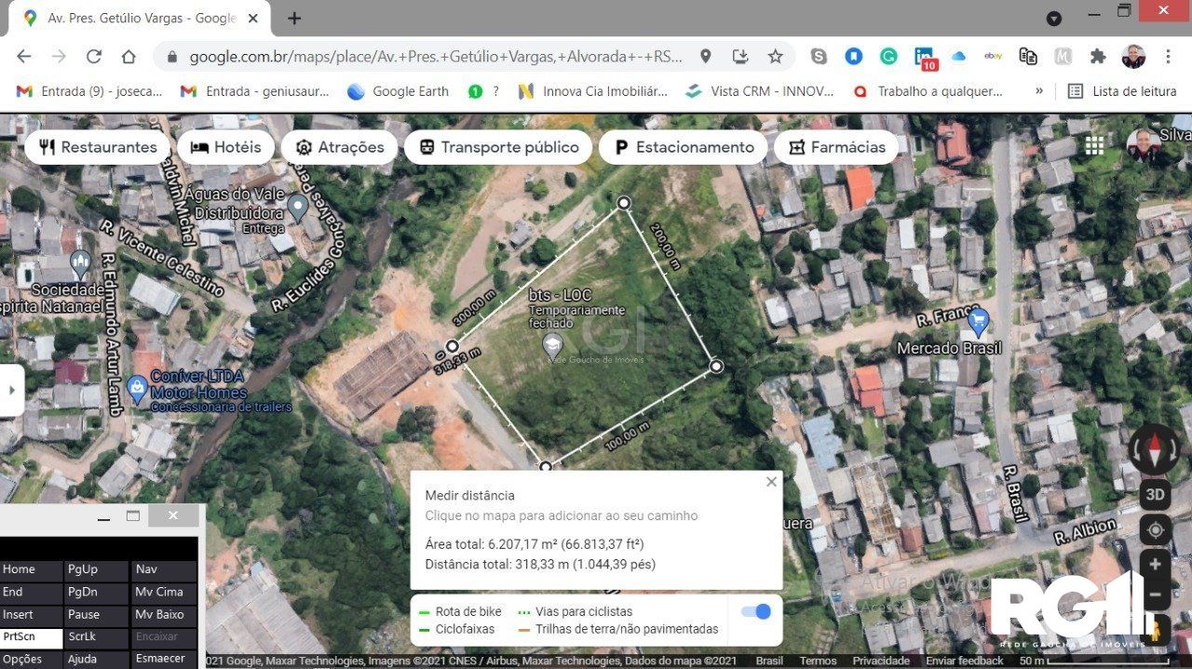This screenshot has height=669, width=1192.
Task: Open the eBay extension icon
Action: (x=994, y=57)
